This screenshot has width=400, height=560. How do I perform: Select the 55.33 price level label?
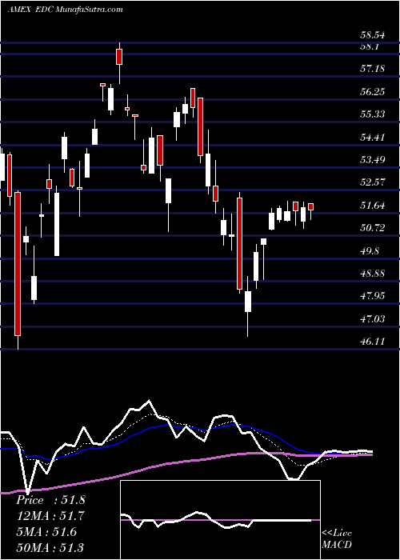(x=373, y=114)
